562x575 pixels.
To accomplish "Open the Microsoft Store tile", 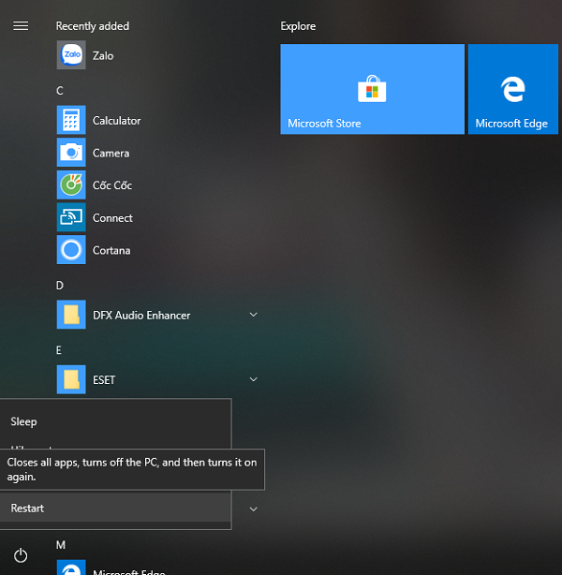I will 372,89.
